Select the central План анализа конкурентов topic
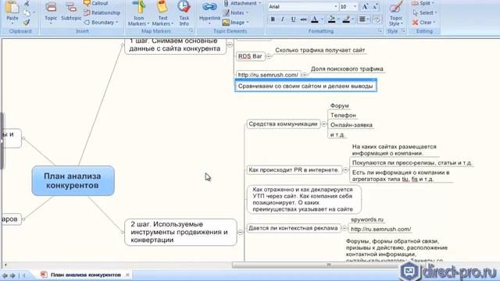This screenshot has height=281, width=500. 73,180
